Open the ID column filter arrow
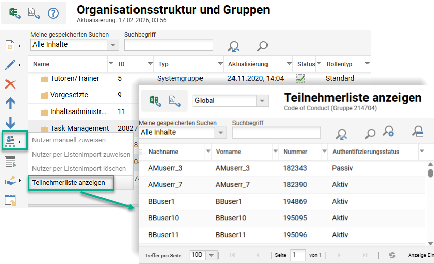 tap(150, 64)
